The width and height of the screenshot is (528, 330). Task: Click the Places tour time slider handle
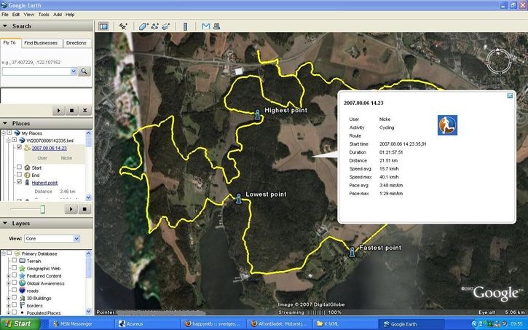[x=42, y=209]
